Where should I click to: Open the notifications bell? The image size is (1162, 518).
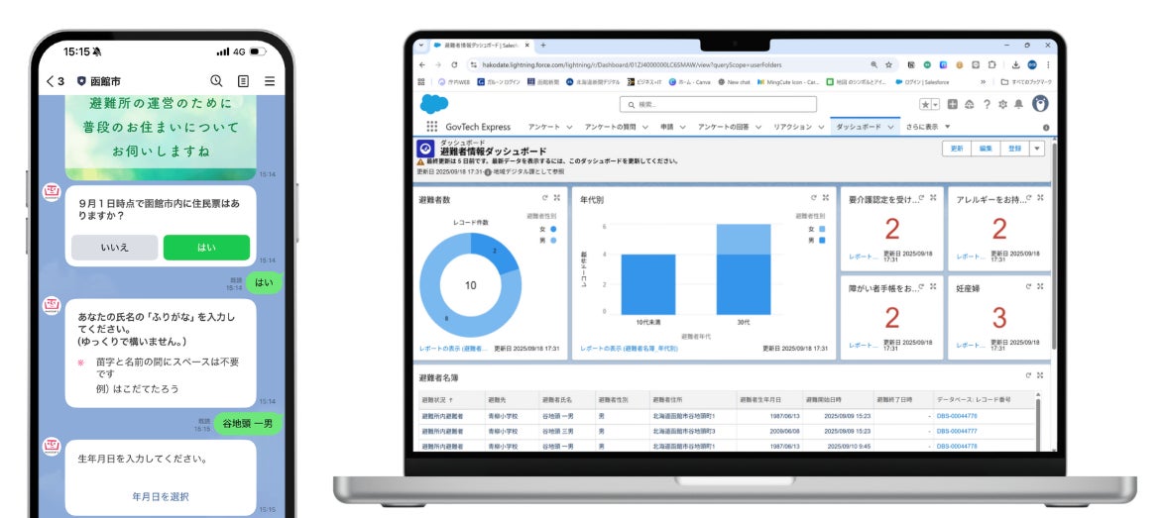(x=1019, y=104)
